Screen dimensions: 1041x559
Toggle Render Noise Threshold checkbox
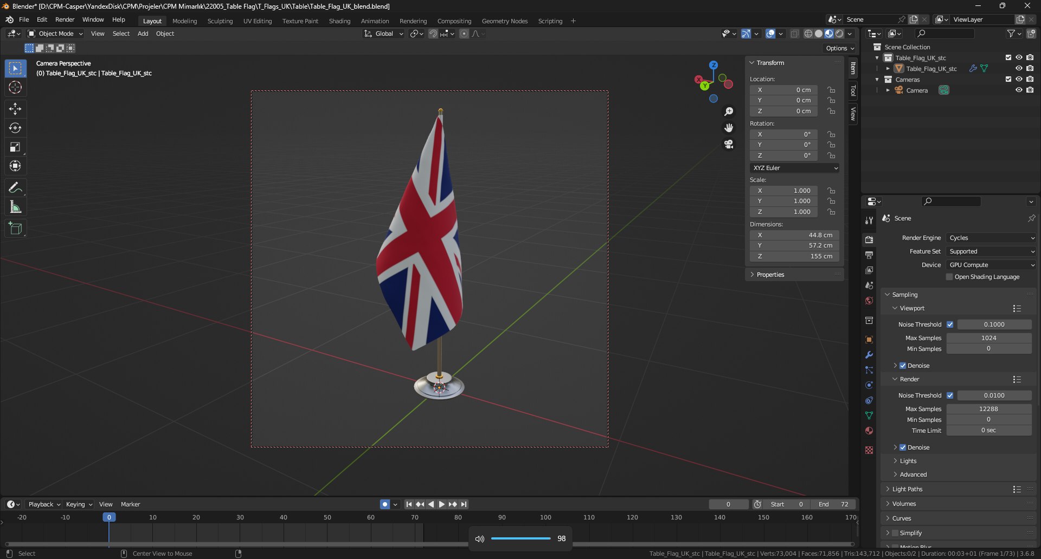point(950,395)
